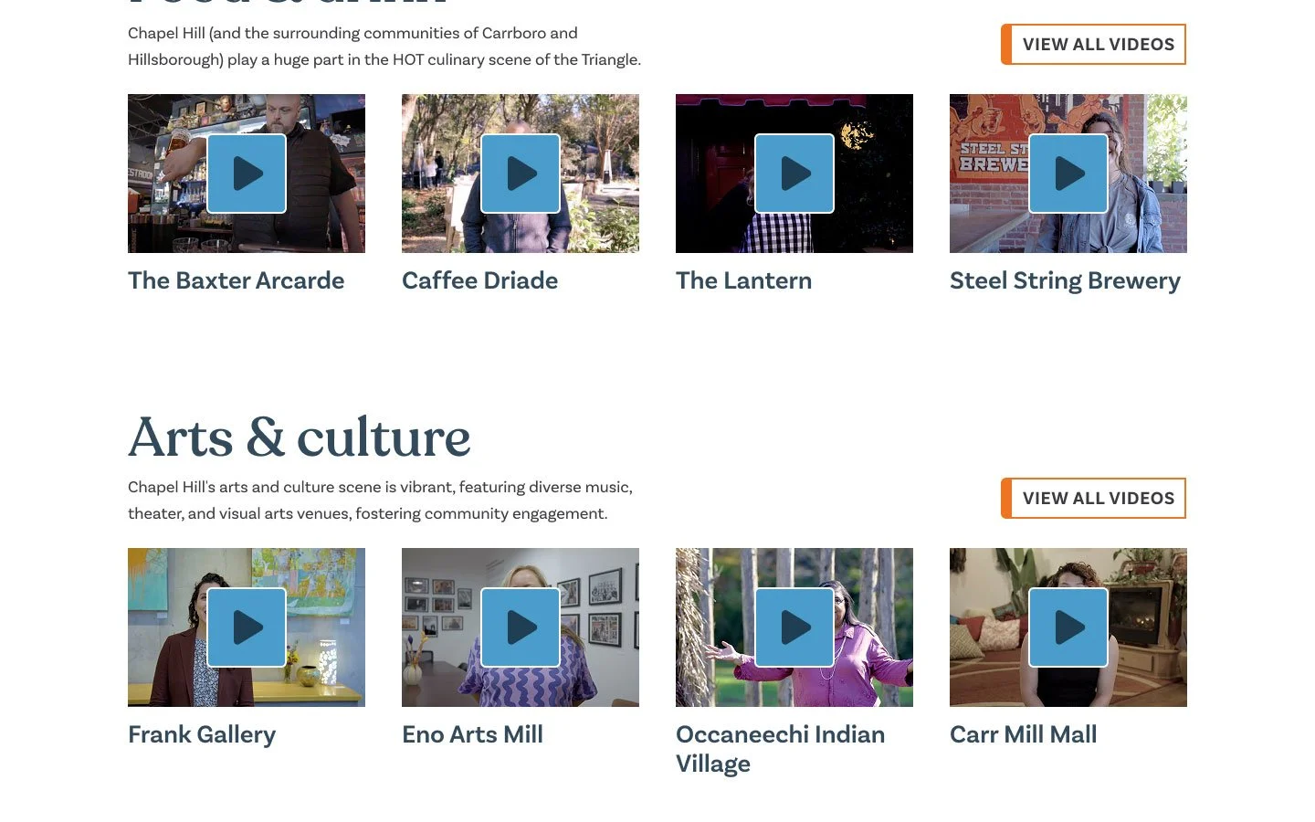Play the Caffee Driade video
1315x822 pixels.
point(521,174)
